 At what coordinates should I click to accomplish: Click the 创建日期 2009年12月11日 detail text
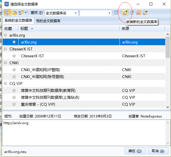[x=40, y=116]
